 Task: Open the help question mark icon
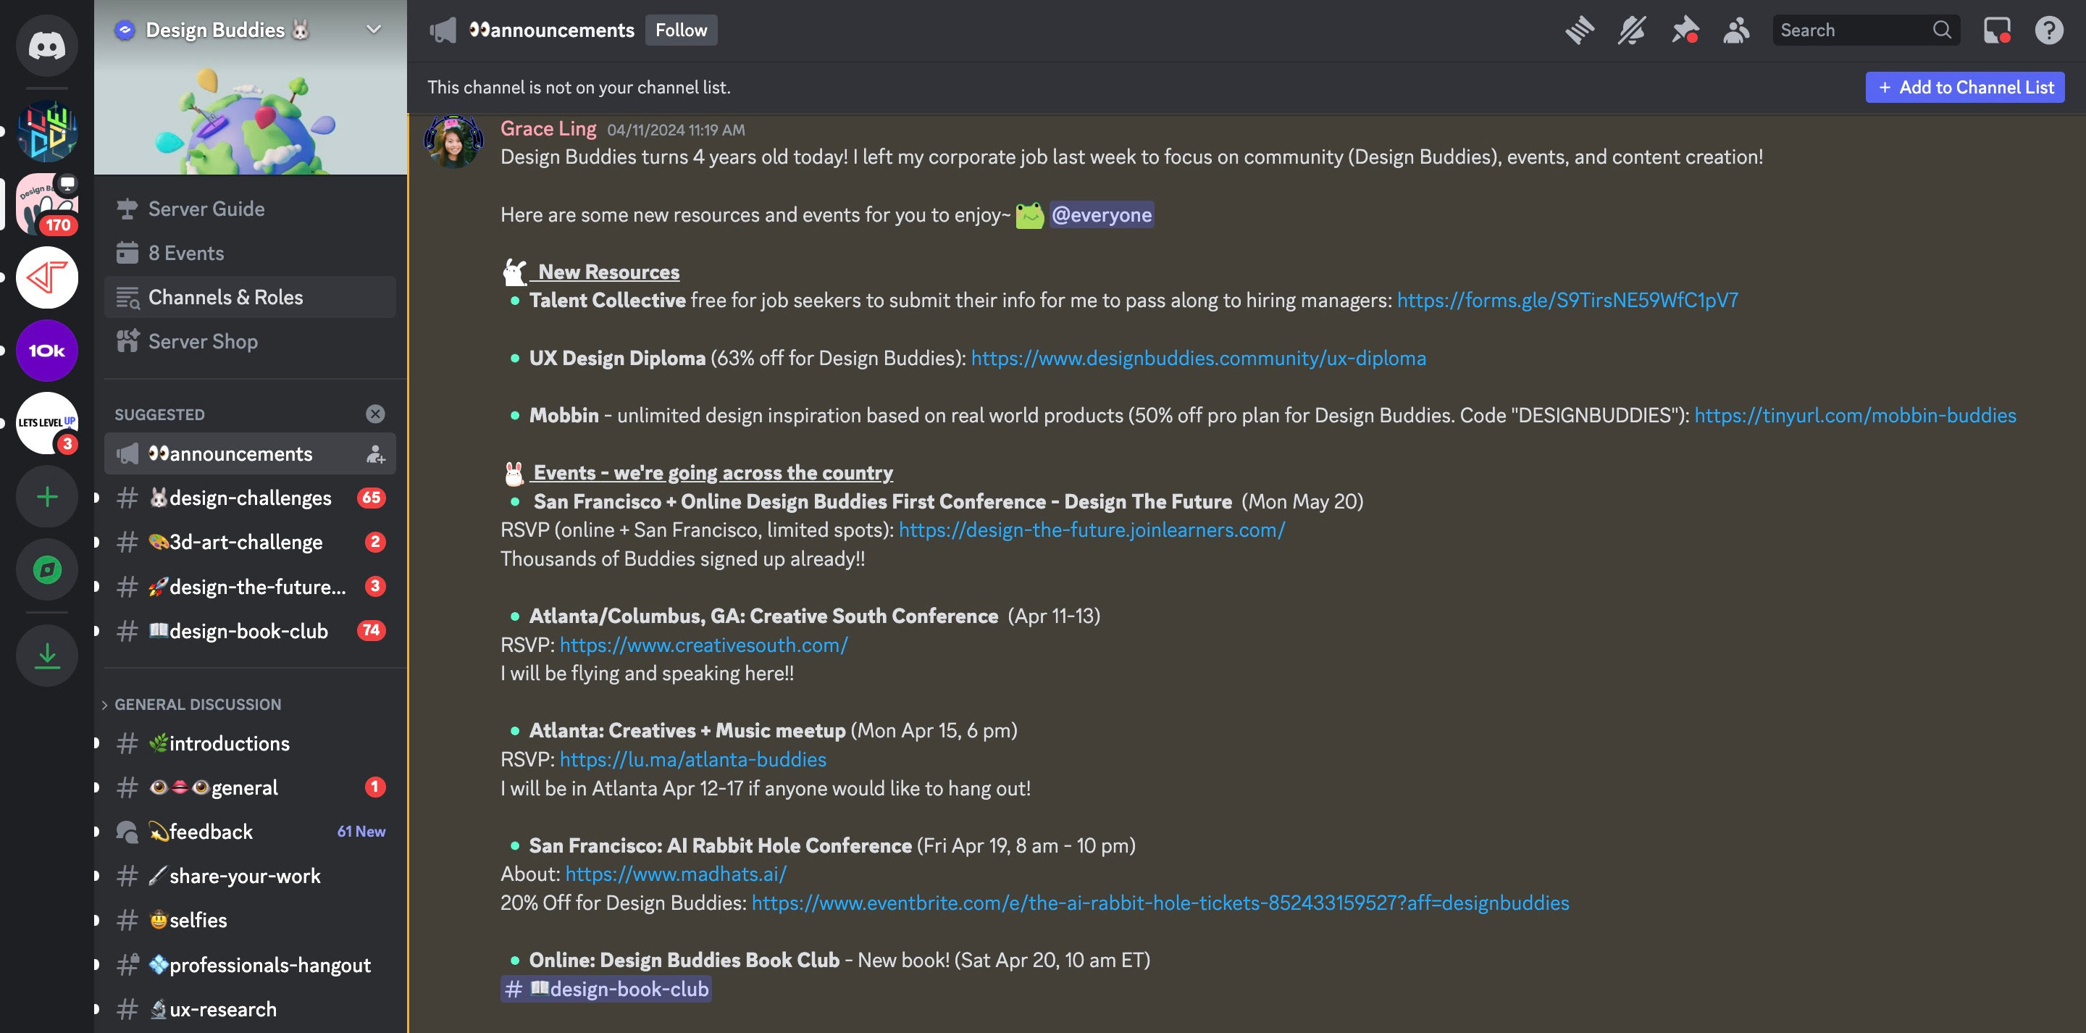[2050, 31]
